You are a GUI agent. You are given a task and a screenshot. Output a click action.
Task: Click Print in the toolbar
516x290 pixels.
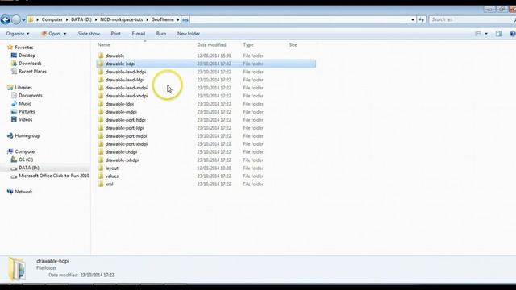click(115, 34)
